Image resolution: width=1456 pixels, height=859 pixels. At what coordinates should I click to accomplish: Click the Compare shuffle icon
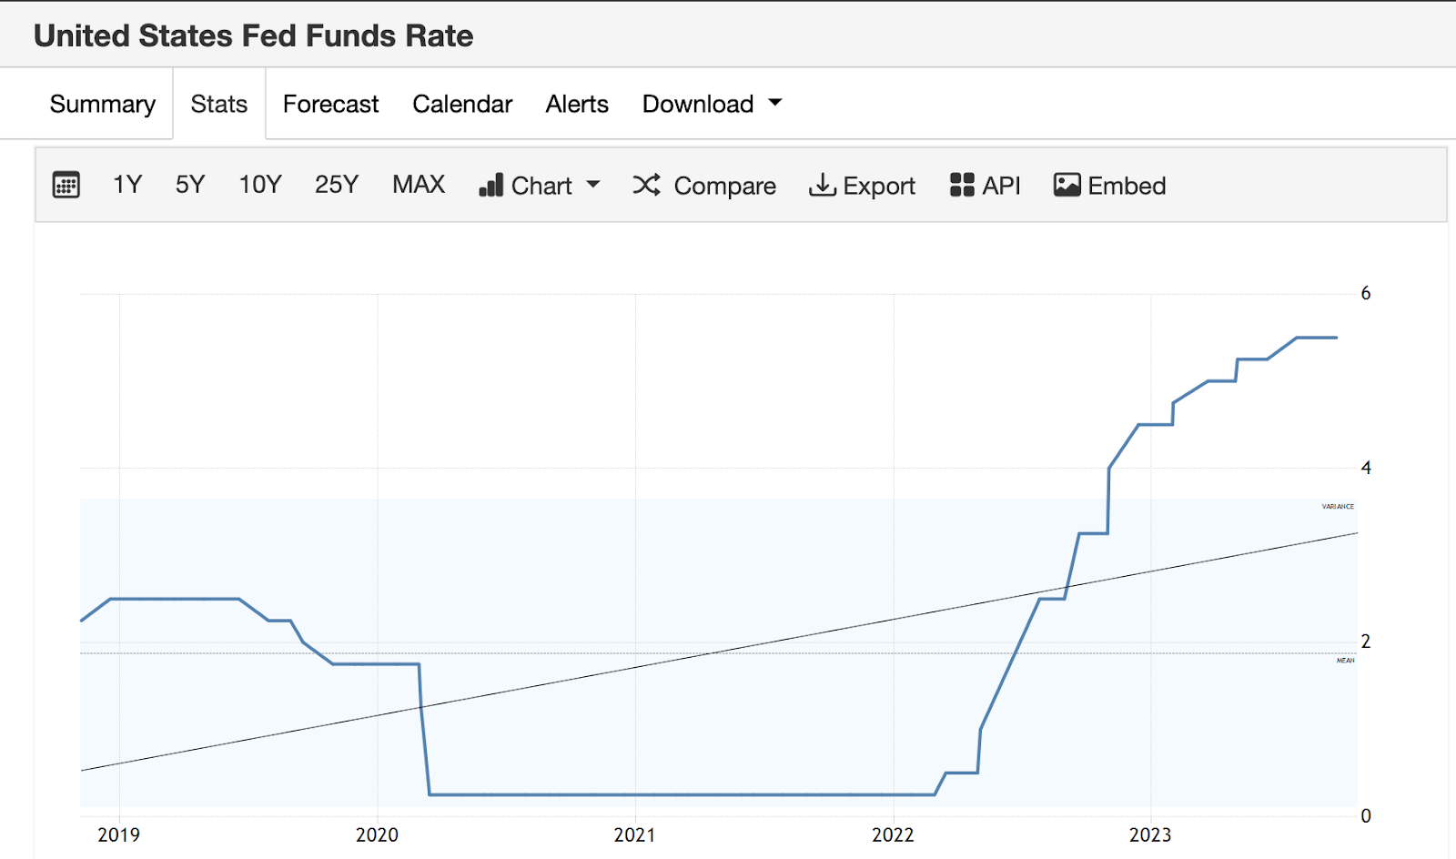(x=647, y=186)
